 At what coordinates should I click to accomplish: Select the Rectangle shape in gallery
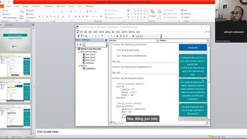point(138,10)
